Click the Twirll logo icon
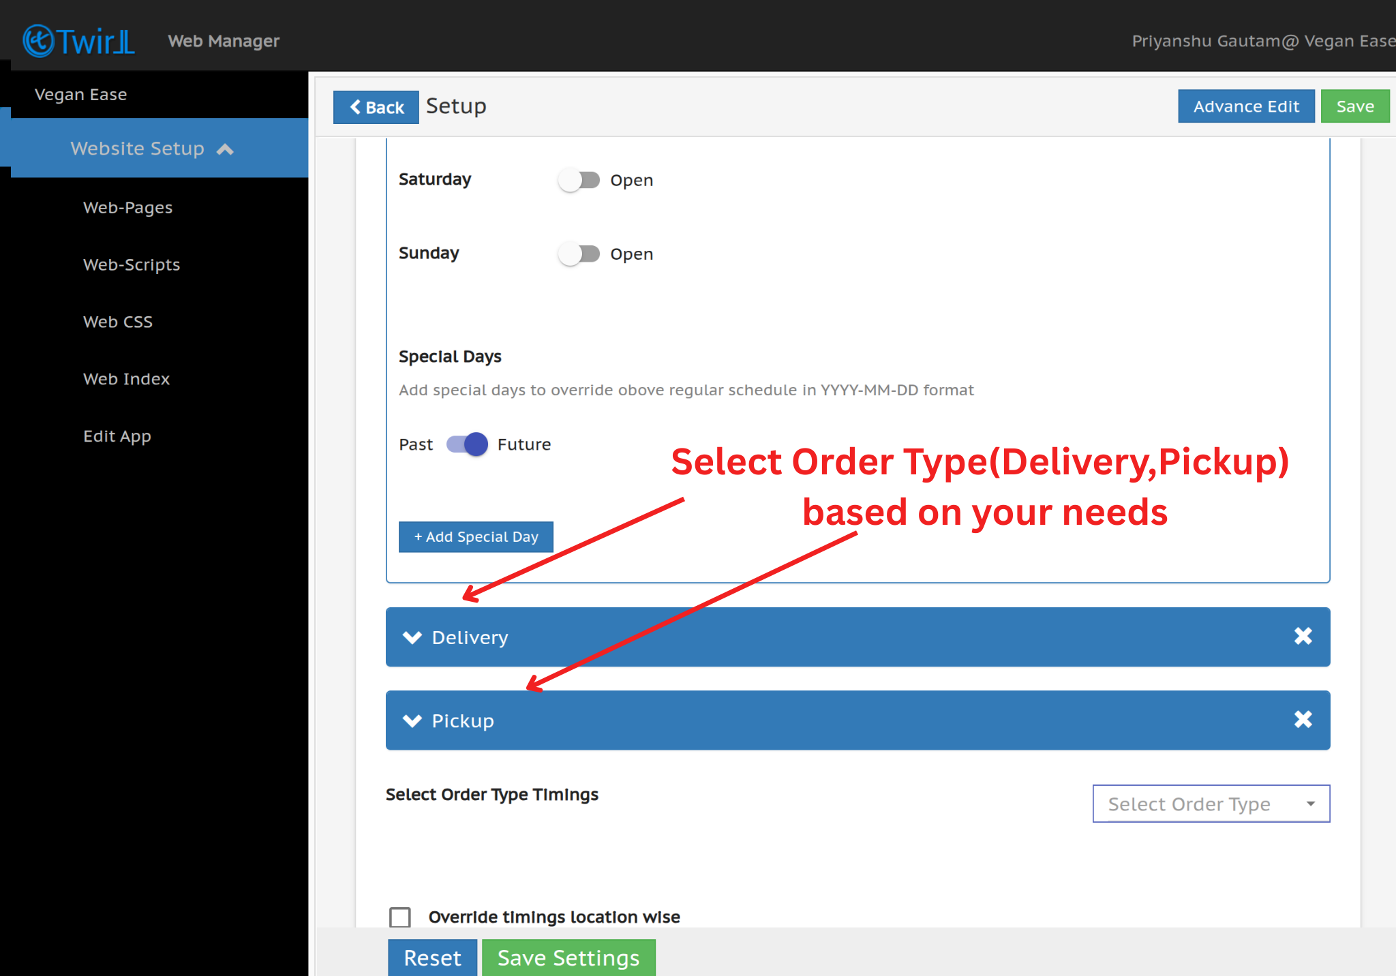Image resolution: width=1396 pixels, height=976 pixels. (x=38, y=41)
